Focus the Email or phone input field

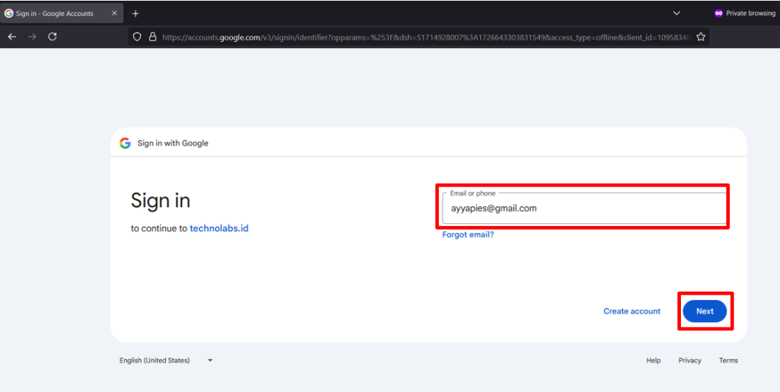tap(583, 209)
